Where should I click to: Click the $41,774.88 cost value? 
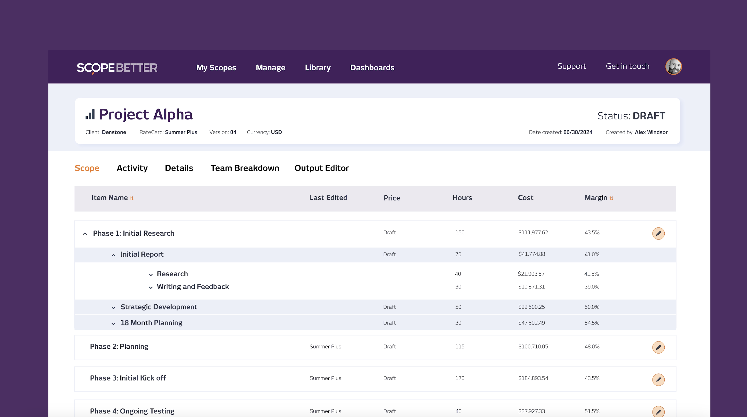[x=532, y=254]
